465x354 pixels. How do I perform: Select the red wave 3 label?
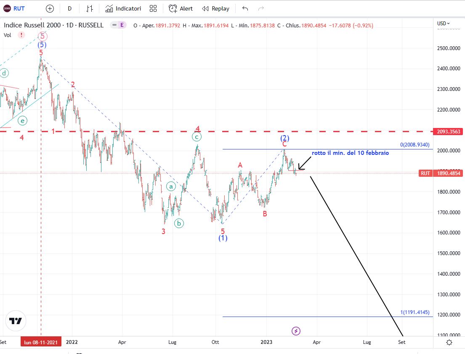click(x=163, y=231)
